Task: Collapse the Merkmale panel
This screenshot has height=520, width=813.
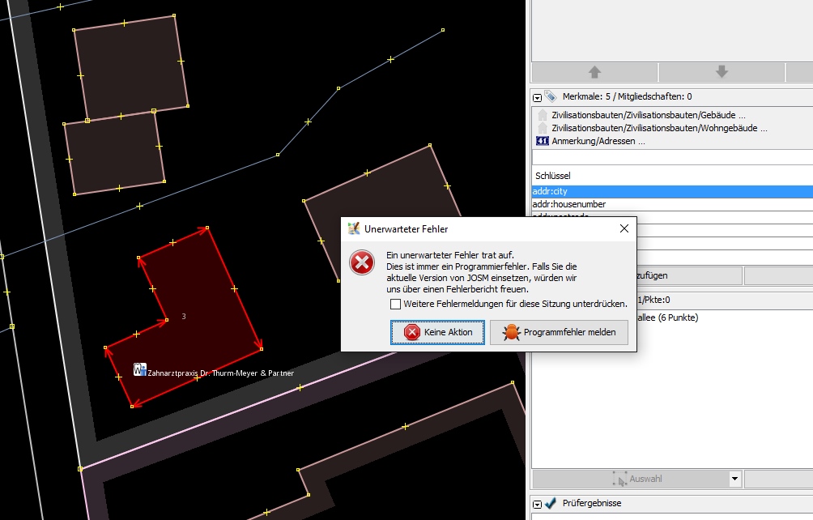Action: [537, 96]
